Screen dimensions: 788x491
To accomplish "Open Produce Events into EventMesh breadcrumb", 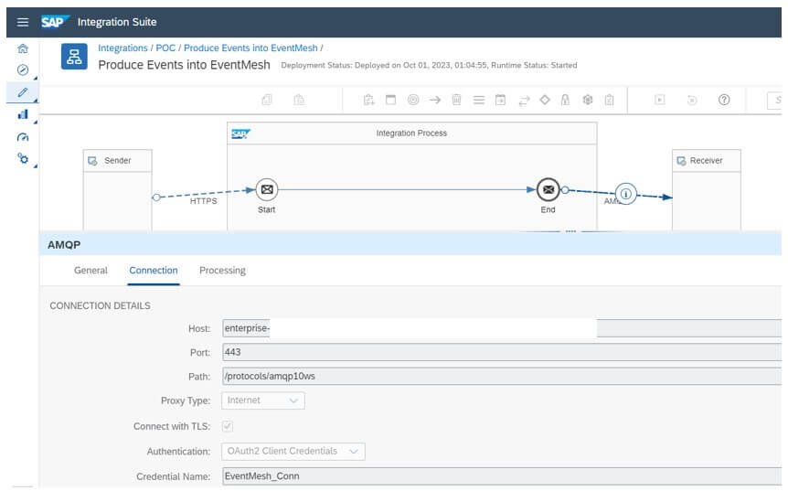I will tap(250, 48).
